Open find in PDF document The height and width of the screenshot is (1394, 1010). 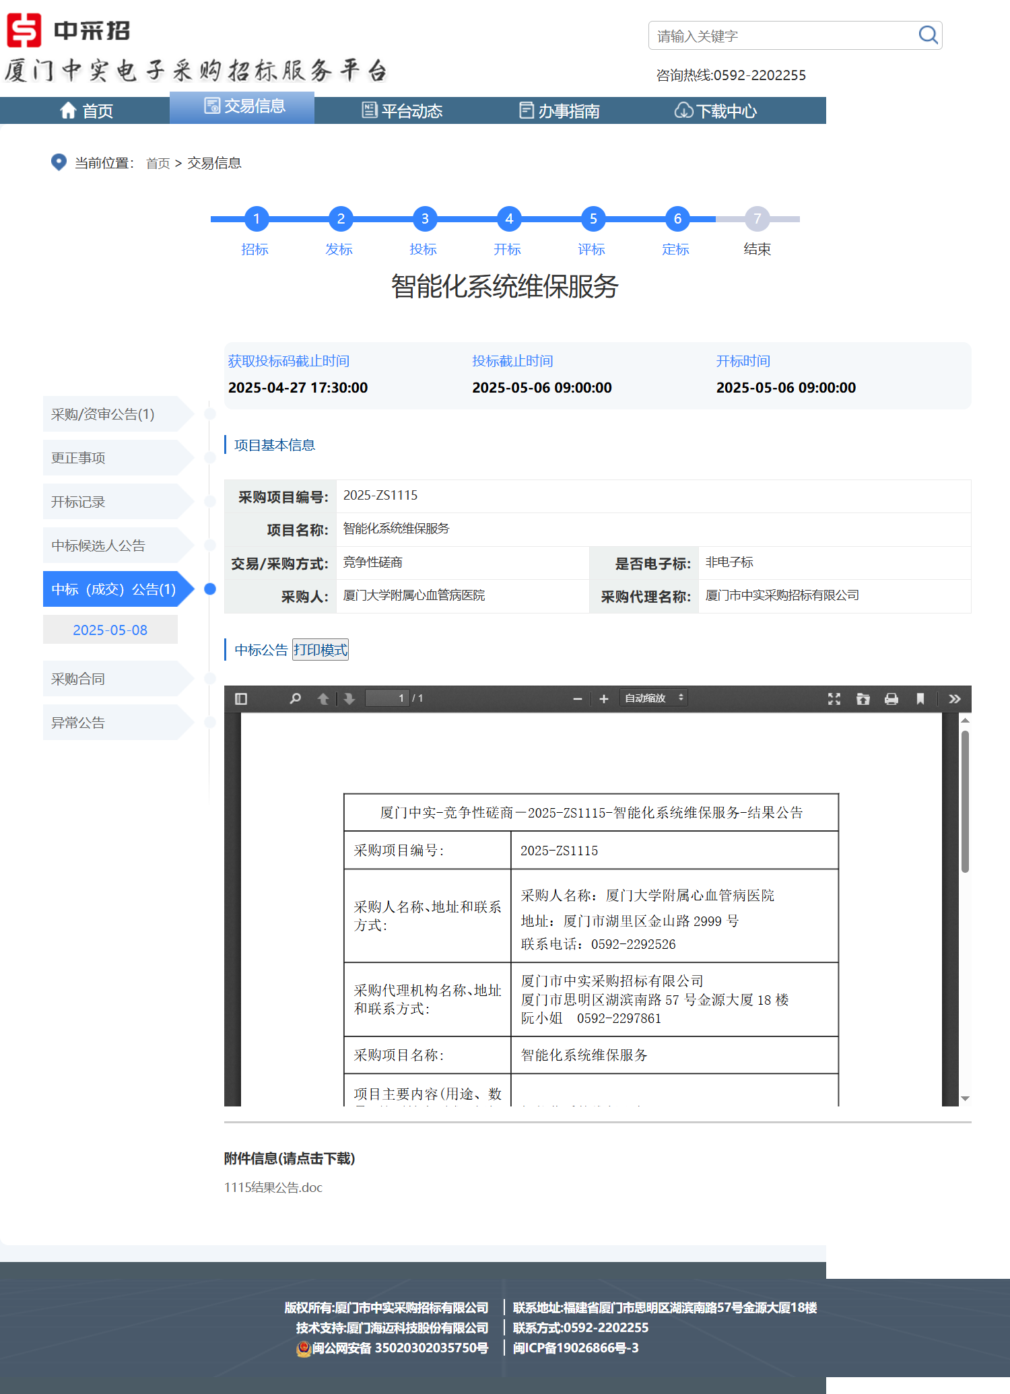tap(295, 698)
